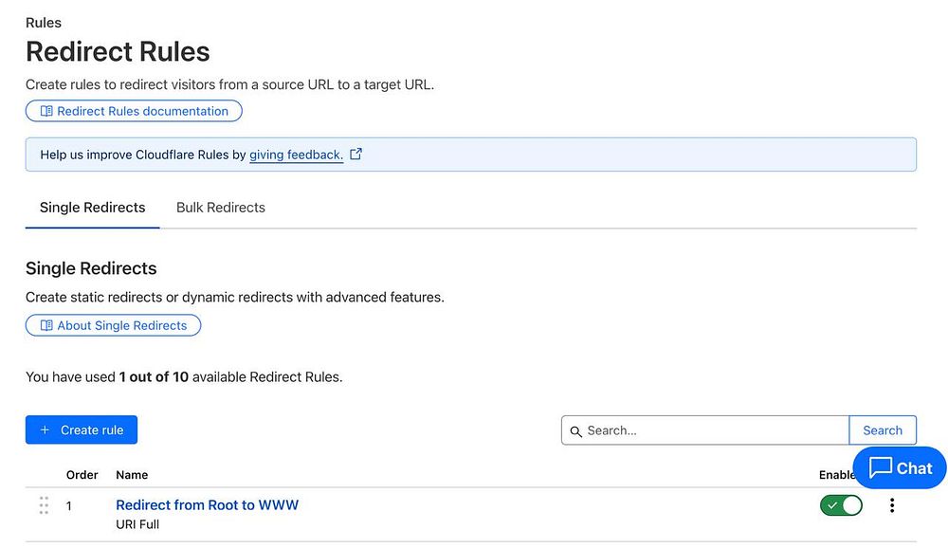The height and width of the screenshot is (548, 948).
Task: Switch to the Bulk Redirects tab
Action: [x=221, y=208]
